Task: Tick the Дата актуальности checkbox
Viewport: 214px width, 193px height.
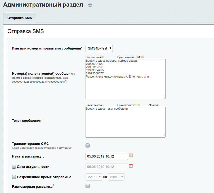Action: [14, 167]
